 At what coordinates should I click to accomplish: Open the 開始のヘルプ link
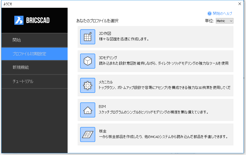(222, 14)
